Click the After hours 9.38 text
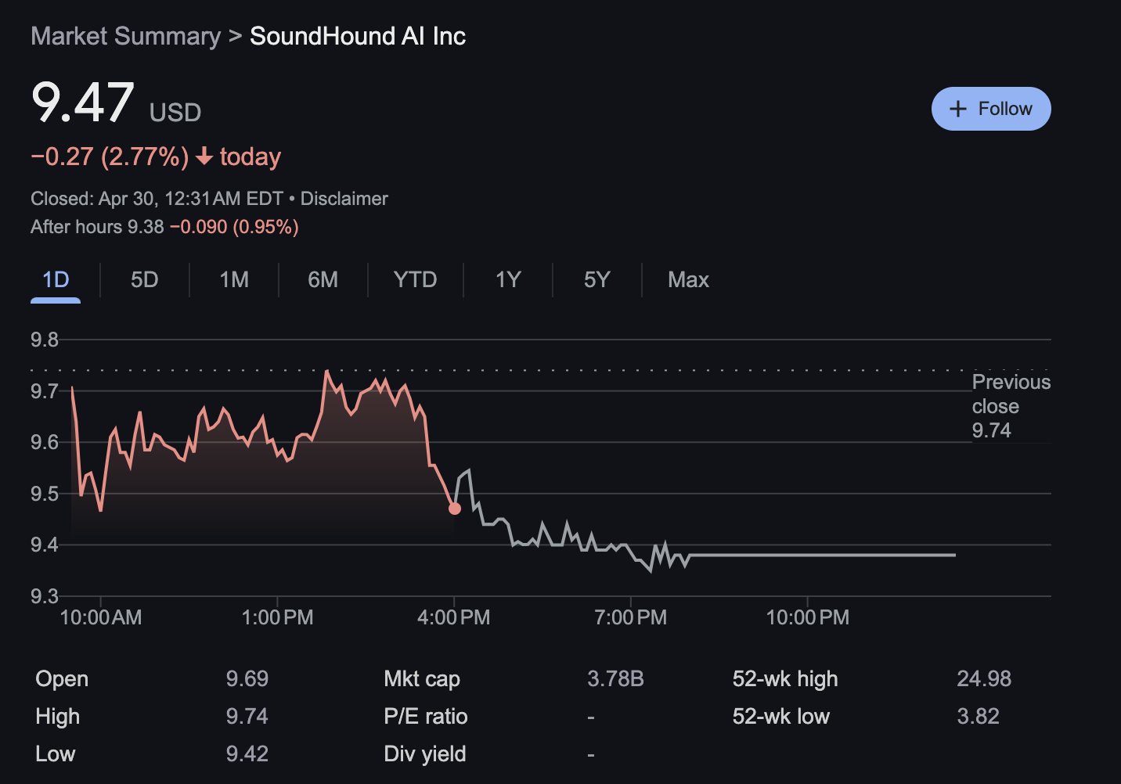Image resolution: width=1121 pixels, height=784 pixels. (97, 227)
